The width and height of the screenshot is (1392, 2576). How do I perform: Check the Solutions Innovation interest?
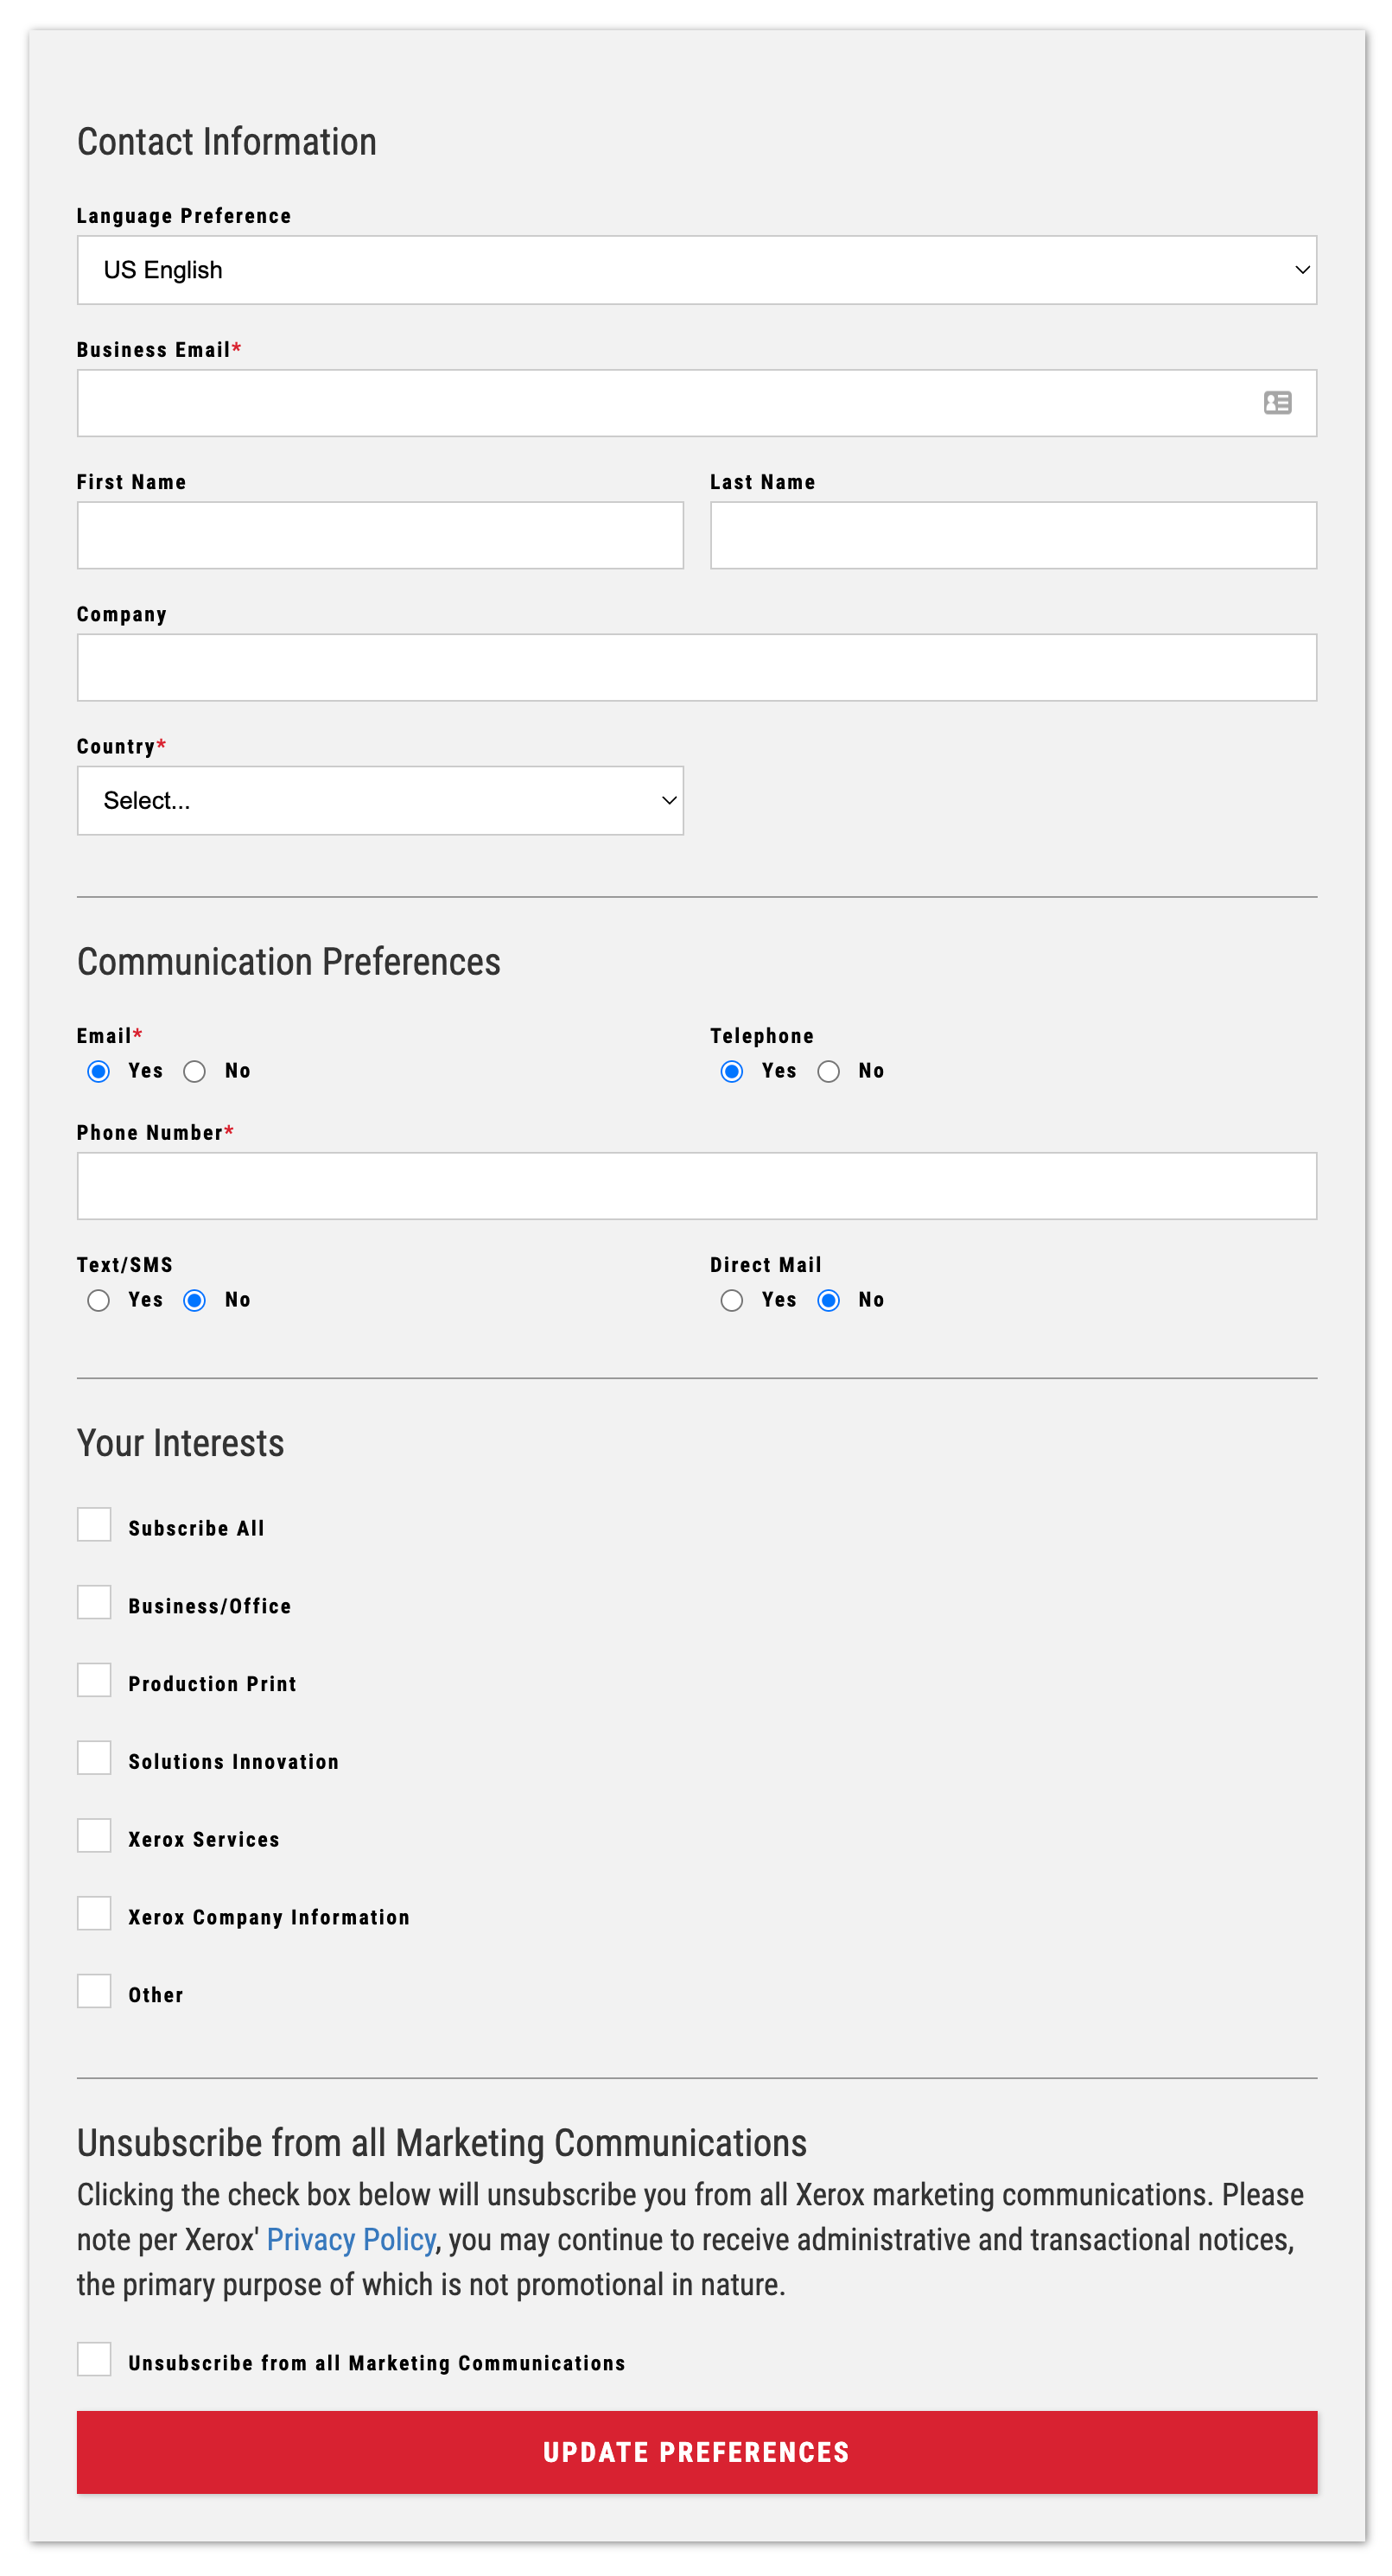coord(94,1758)
